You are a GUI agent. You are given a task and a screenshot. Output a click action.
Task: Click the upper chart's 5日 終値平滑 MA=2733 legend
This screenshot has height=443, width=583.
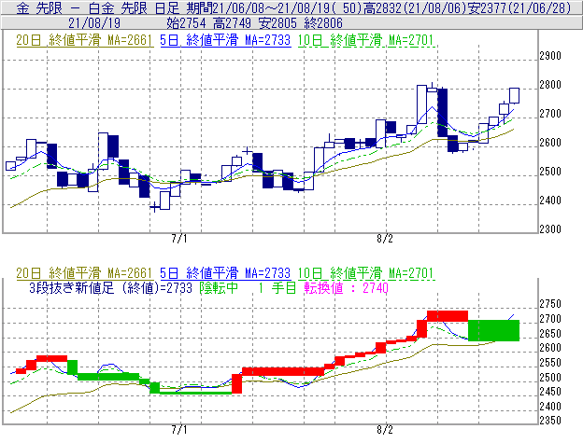point(225,40)
